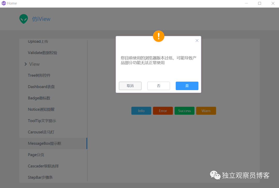This screenshot has height=188, width=279.
Task: Maximize the Home window
Action: point(260,3)
